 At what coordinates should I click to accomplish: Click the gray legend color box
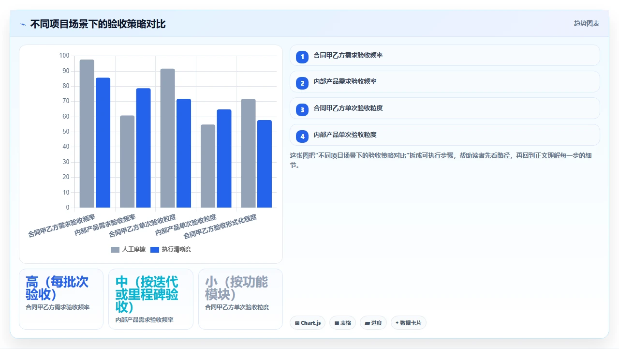[115, 250]
